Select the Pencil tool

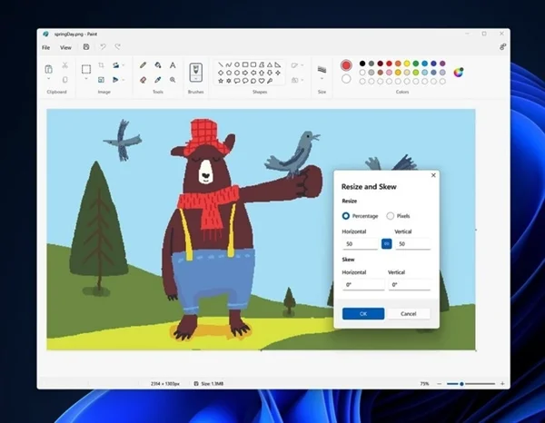143,65
